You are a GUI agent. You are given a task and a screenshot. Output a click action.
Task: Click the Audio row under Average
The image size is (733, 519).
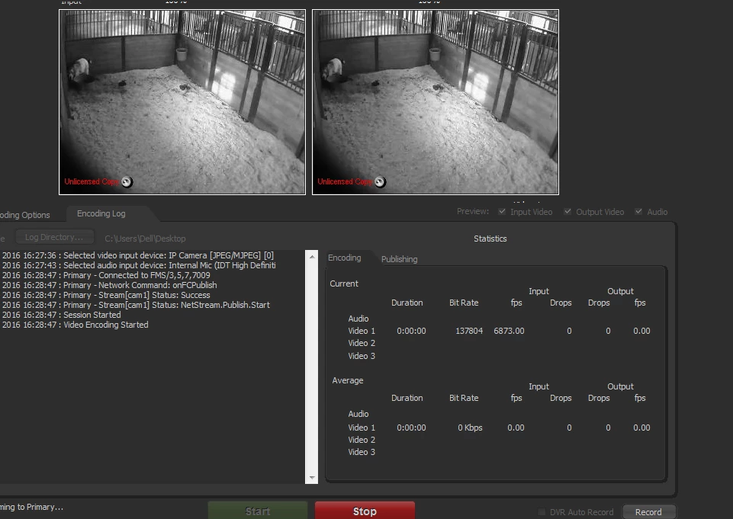358,414
